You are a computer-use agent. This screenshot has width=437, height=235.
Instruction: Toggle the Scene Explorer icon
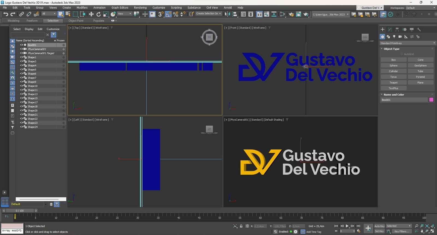pyautogui.click(x=243, y=14)
